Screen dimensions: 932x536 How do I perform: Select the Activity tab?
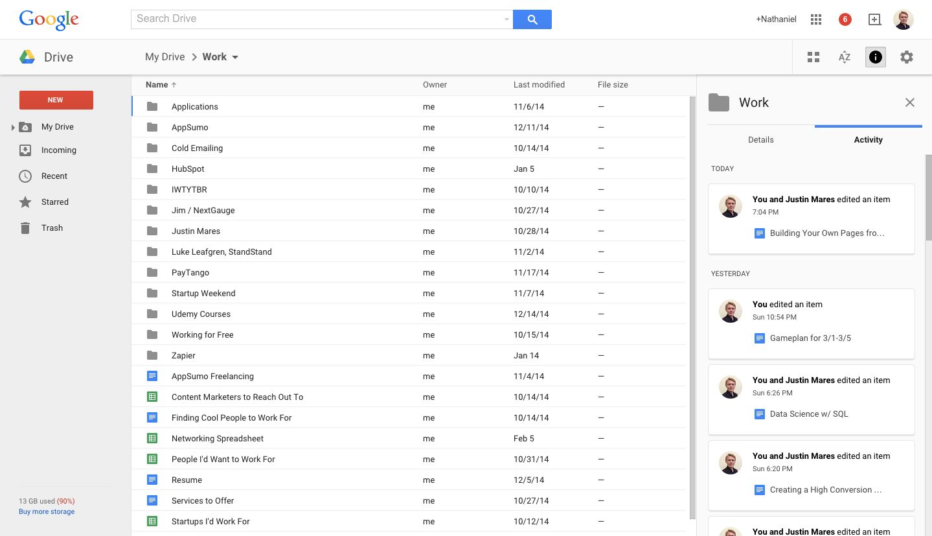coord(868,139)
